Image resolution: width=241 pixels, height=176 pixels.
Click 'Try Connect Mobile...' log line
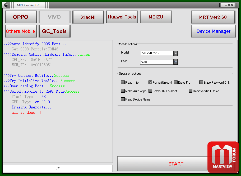[36, 75]
